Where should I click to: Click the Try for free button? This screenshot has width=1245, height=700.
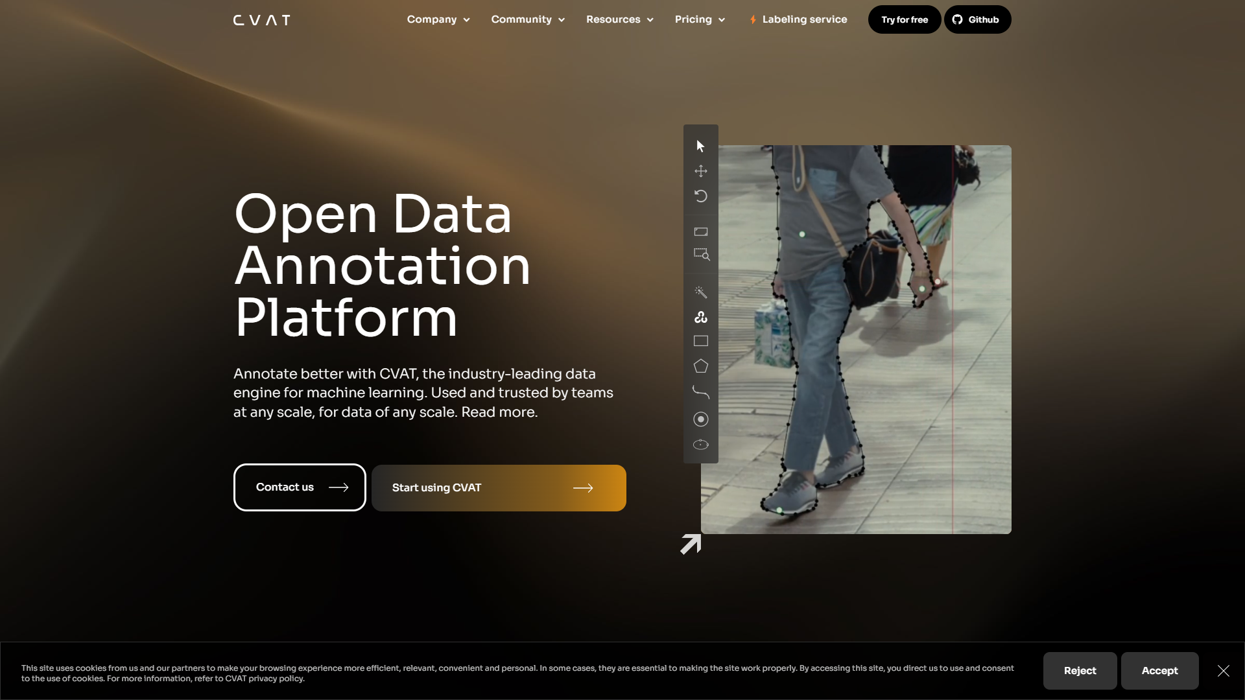pos(904,19)
